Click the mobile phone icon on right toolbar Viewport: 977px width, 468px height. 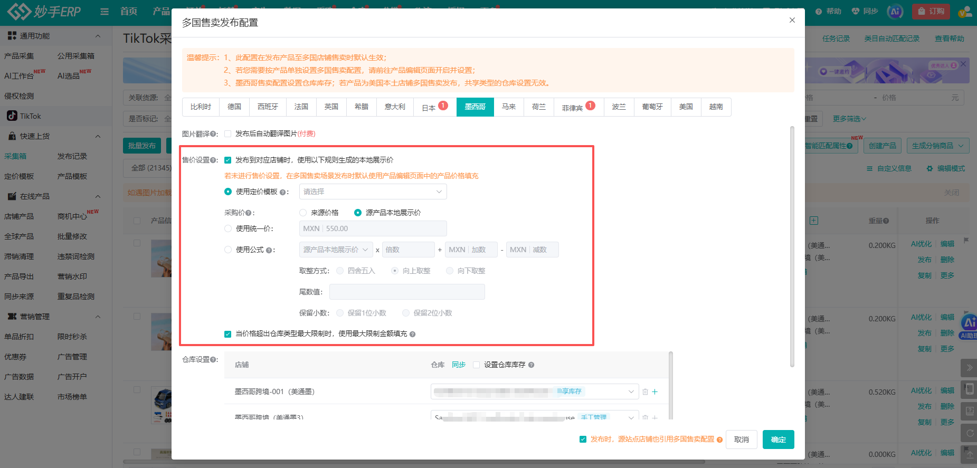pos(970,389)
